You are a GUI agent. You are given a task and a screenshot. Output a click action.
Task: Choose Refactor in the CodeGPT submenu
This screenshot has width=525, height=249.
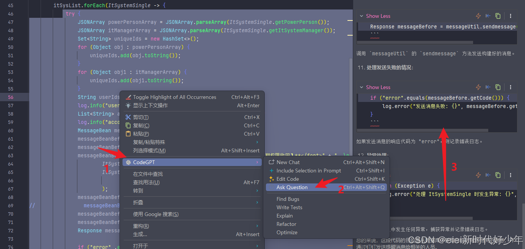pos(326,224)
